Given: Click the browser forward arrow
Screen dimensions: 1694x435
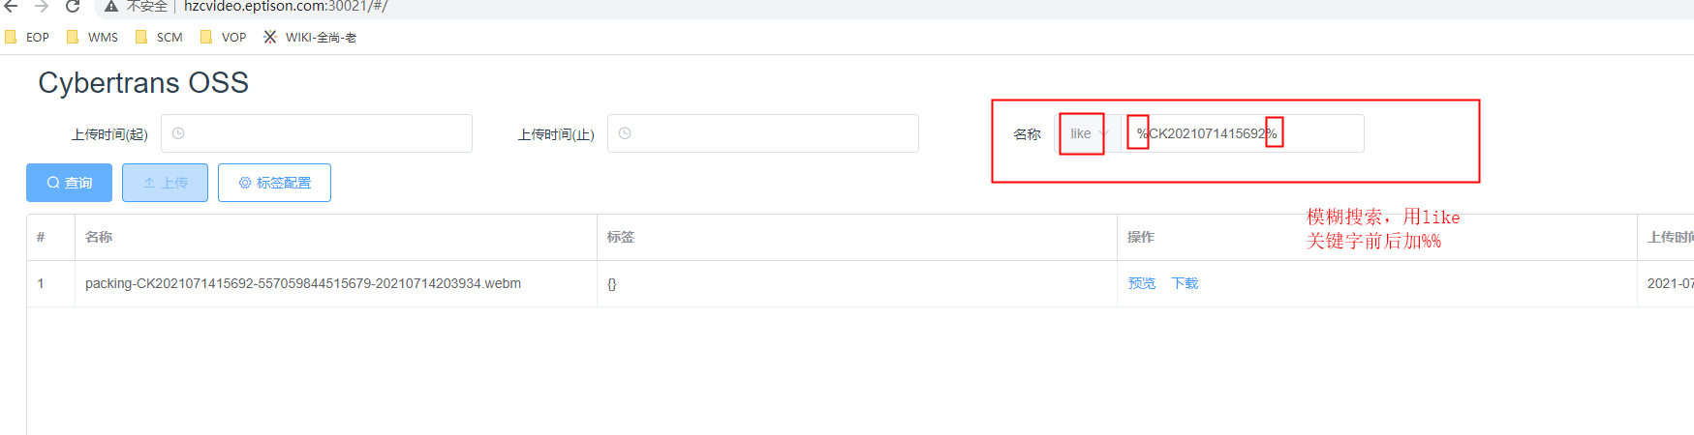Looking at the screenshot, I should pyautogui.click(x=42, y=6).
